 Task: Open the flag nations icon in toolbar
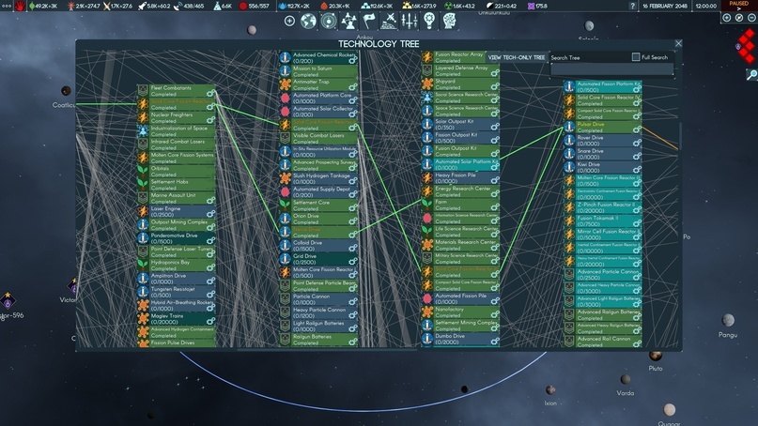click(369, 22)
